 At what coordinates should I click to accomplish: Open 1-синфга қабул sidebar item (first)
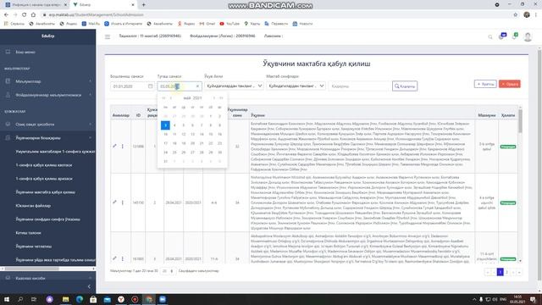coord(44,165)
